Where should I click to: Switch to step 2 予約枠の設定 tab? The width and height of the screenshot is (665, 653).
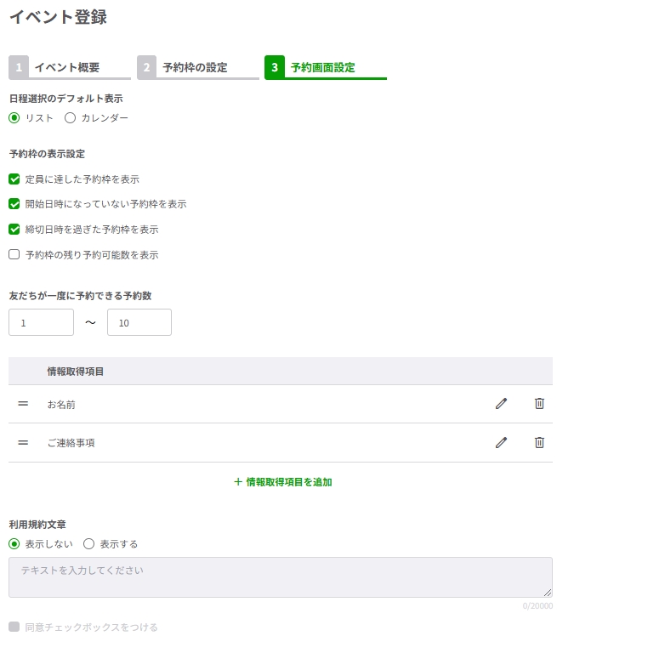196,68
